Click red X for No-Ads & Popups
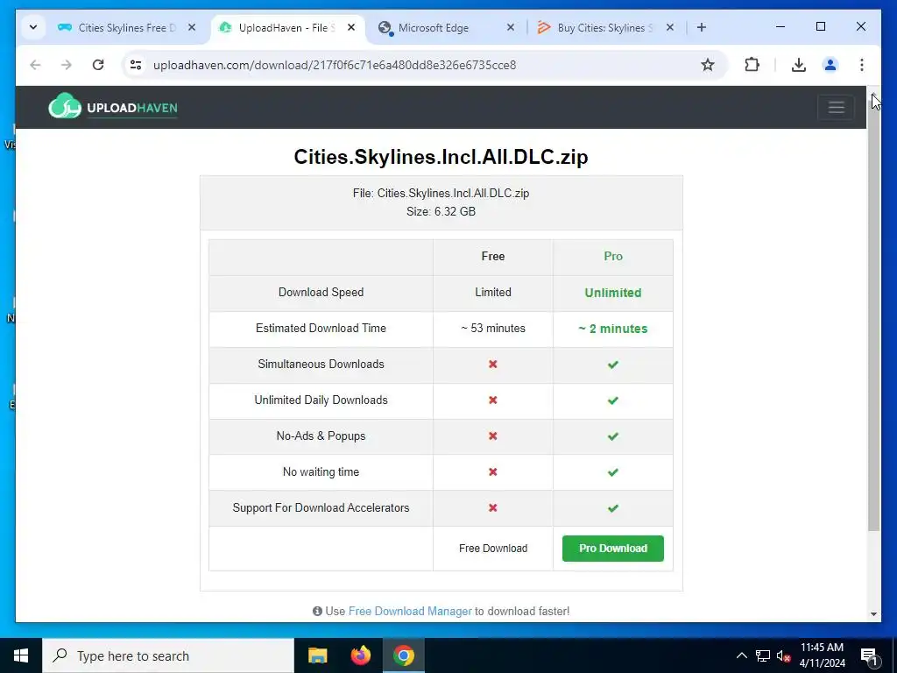 (492, 436)
